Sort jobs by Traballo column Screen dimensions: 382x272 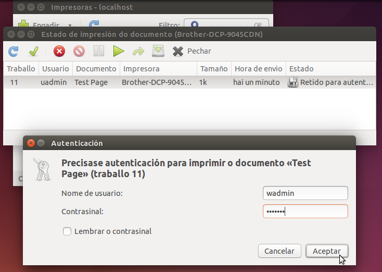[x=21, y=69]
